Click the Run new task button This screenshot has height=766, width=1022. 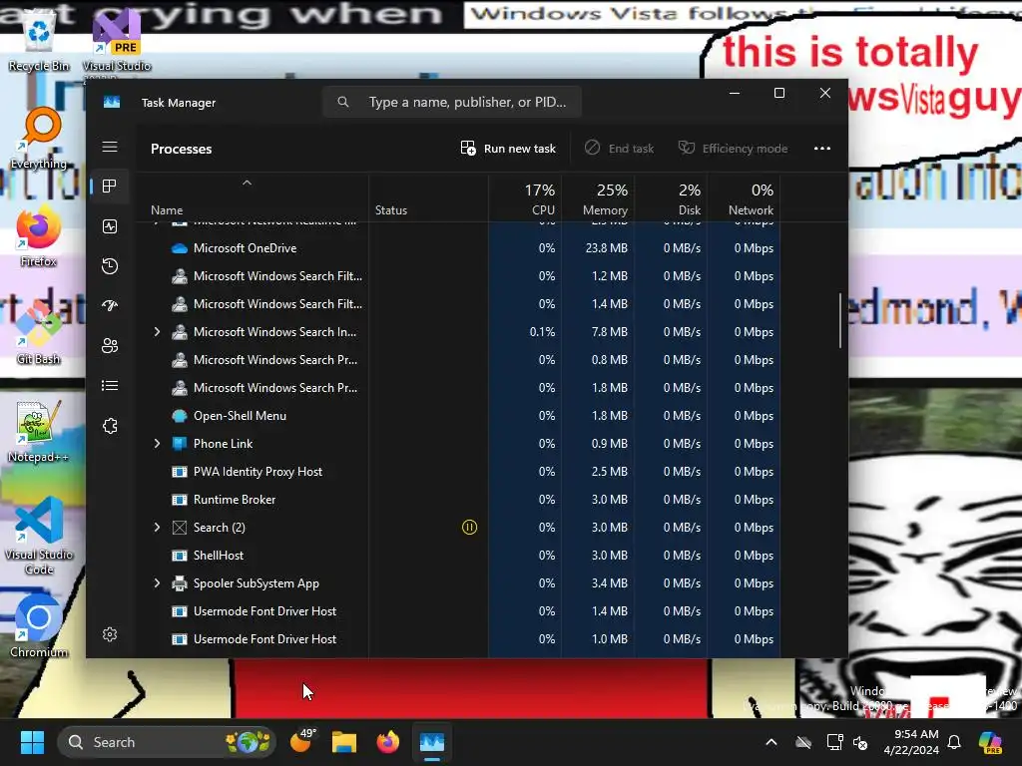tap(508, 149)
